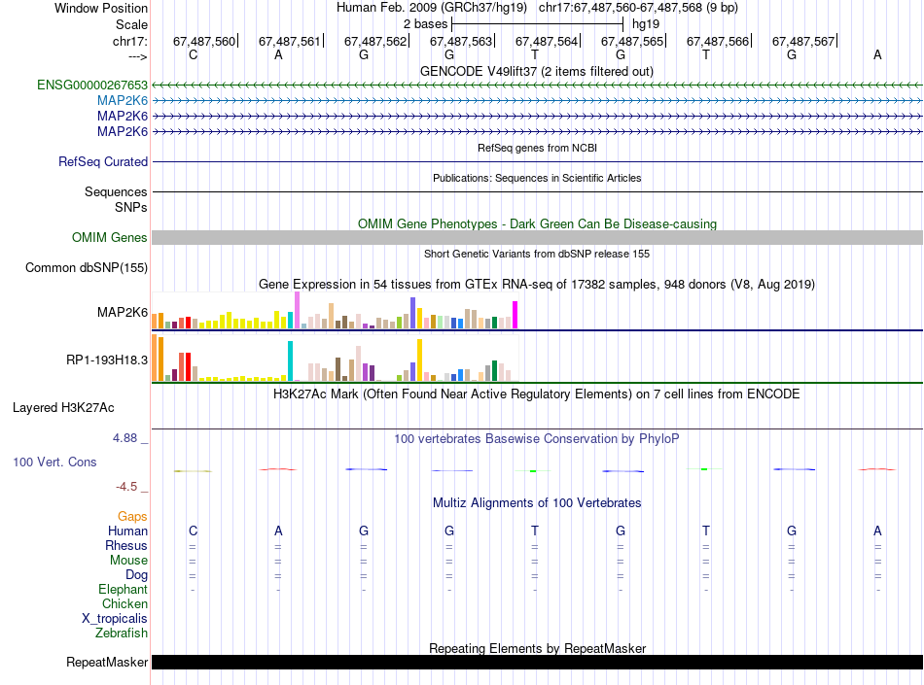Click the gray OMIM Genes bar

click(537, 237)
